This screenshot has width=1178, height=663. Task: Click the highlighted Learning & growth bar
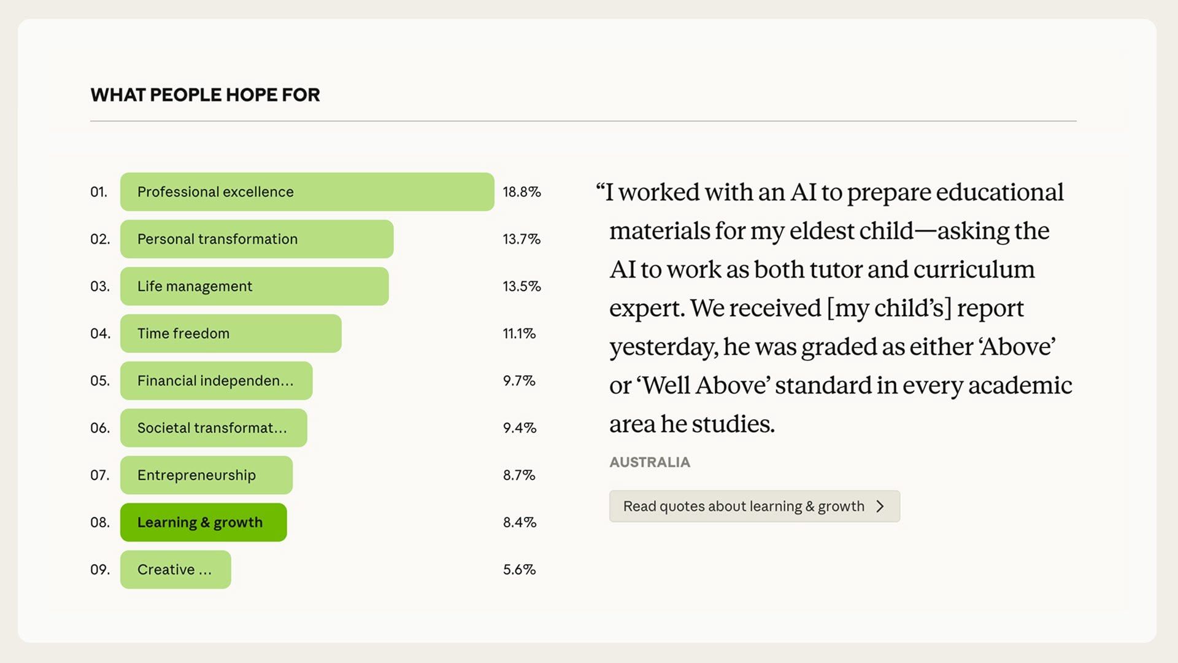point(203,522)
